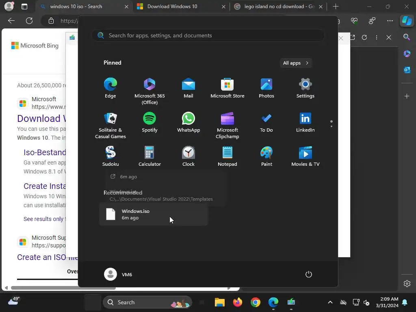Refresh the sidebar panel
This screenshot has height=312, width=416.
[364, 37]
